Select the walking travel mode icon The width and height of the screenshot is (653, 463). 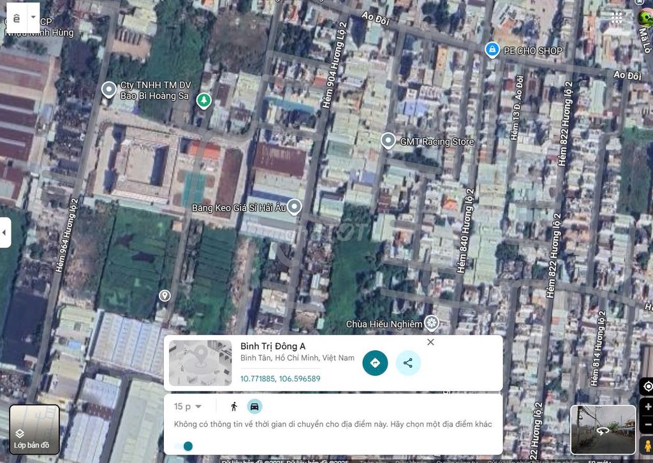[x=234, y=406]
